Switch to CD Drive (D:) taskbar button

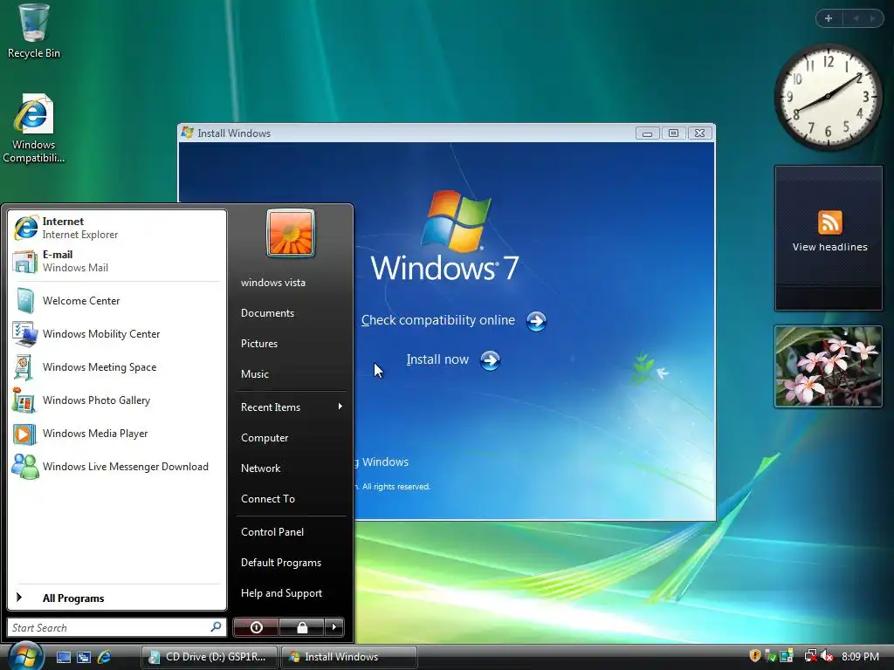point(209,657)
